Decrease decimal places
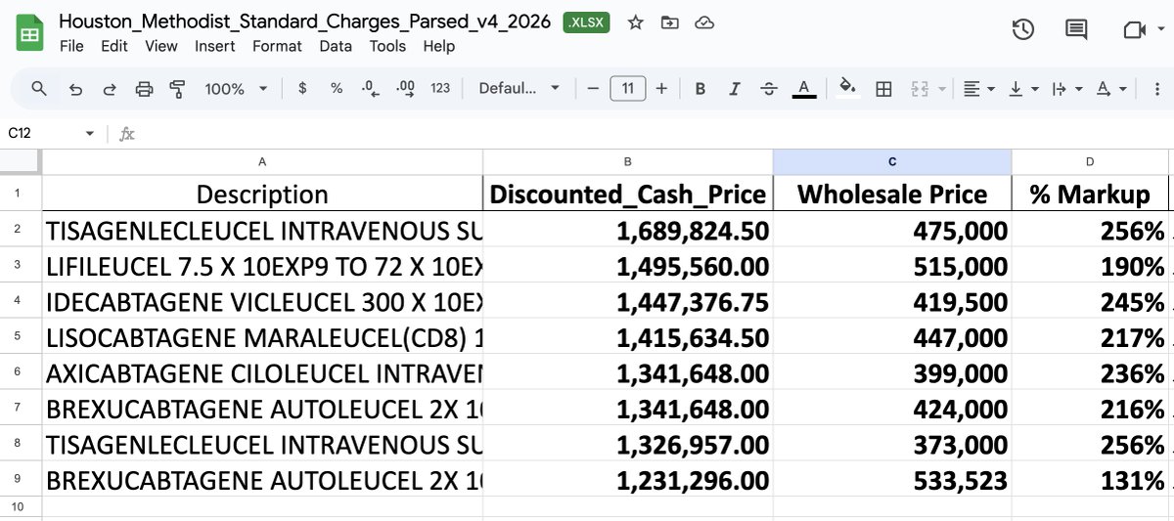 coord(370,88)
